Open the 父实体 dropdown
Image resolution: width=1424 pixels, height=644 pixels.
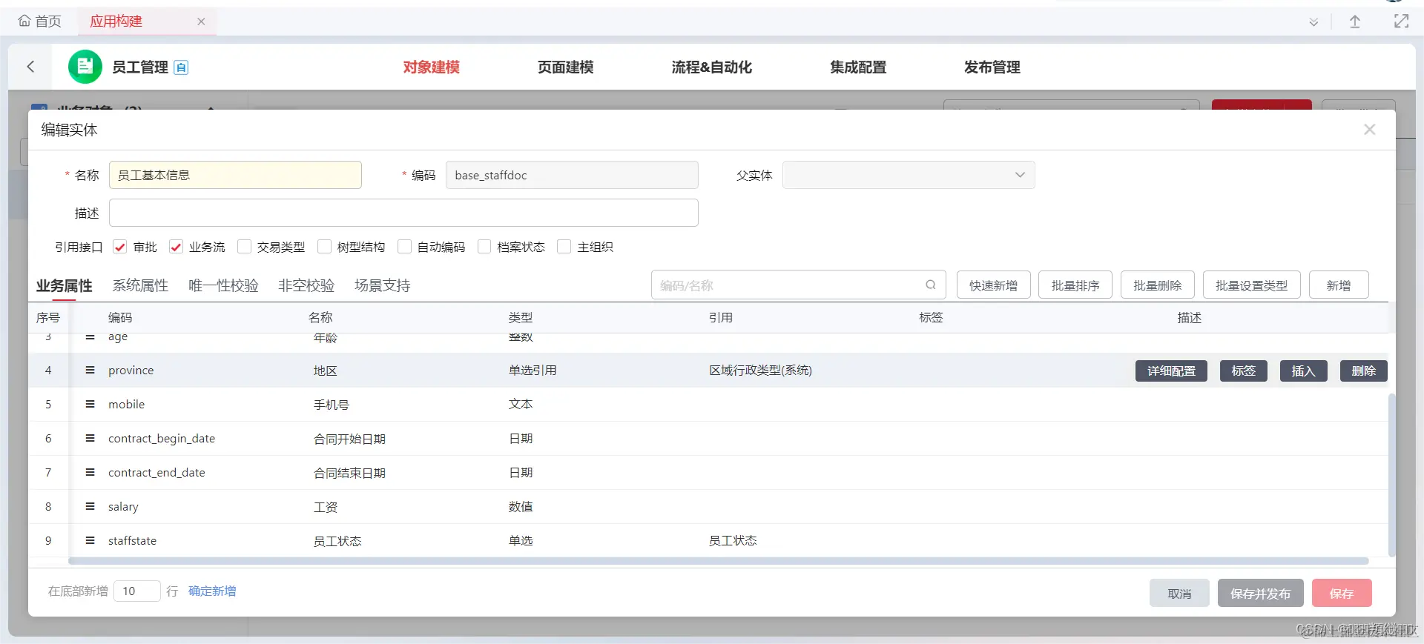click(x=909, y=175)
